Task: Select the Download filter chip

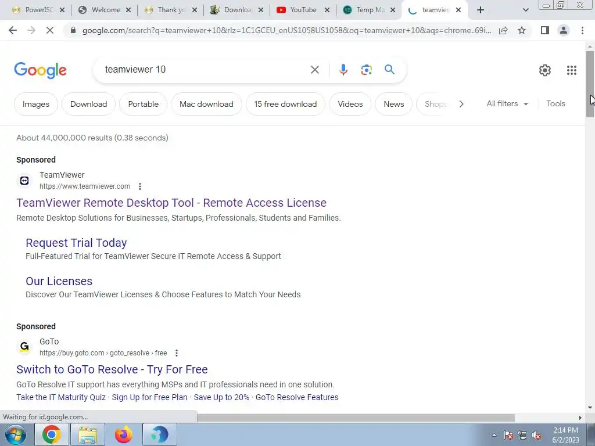Action: pos(88,104)
